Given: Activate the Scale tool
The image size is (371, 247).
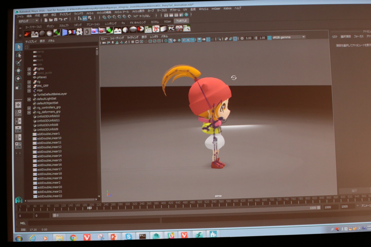Looking at the screenshot, I should [19, 86].
